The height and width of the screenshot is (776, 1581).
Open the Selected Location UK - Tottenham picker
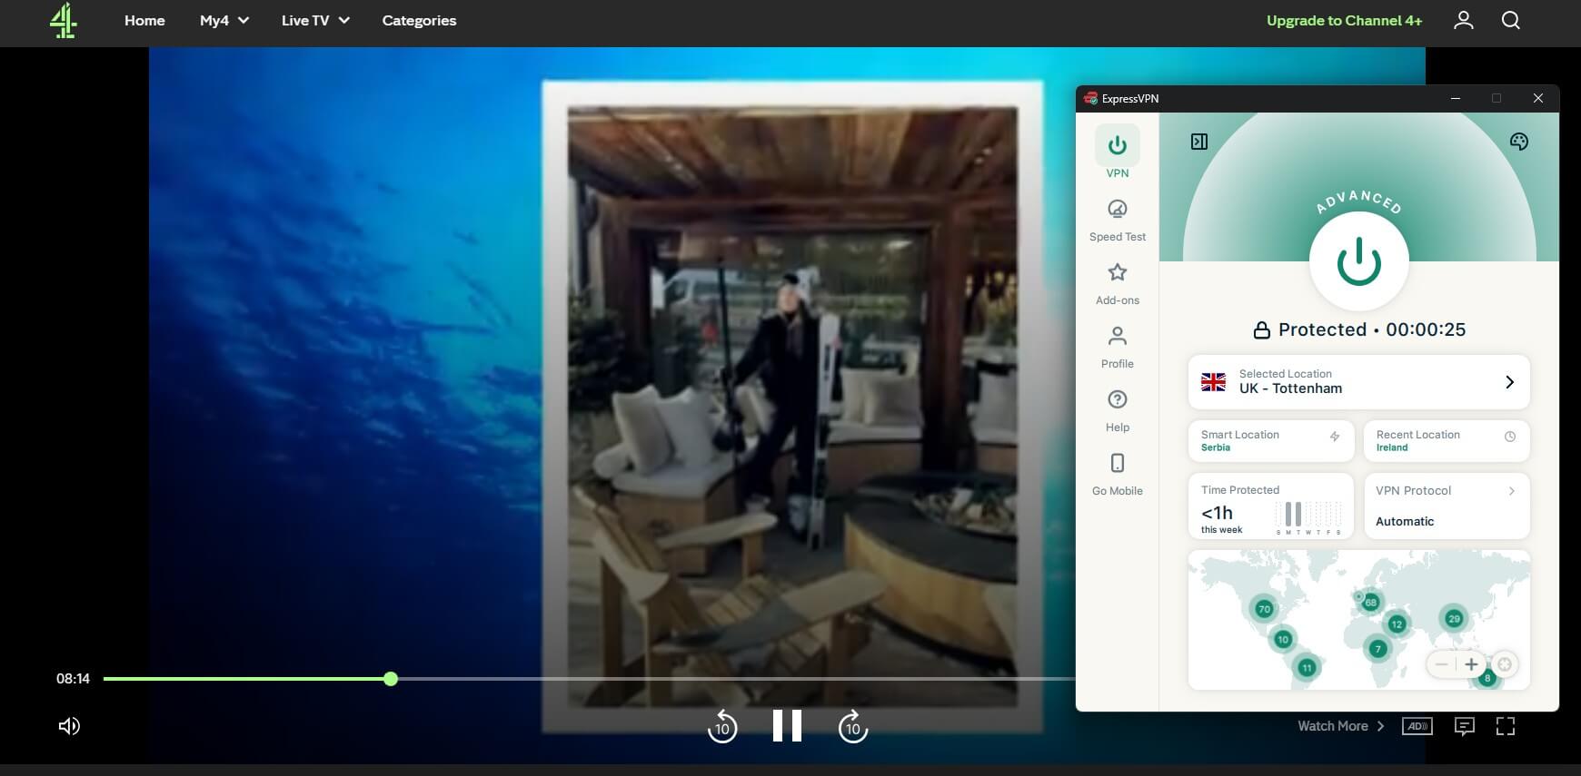click(1359, 381)
